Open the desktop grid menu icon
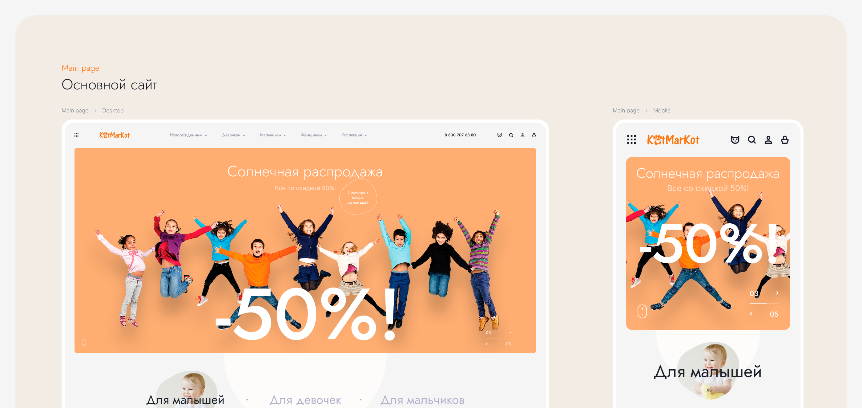 76,135
